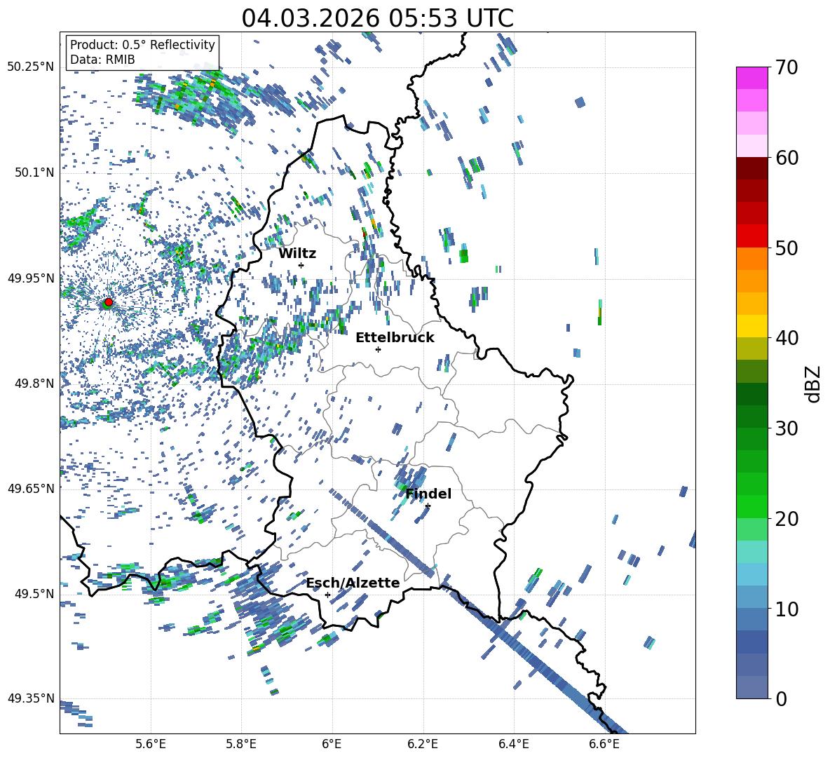Click the 30 colorbar tick value
The height and width of the screenshot is (758, 830).
(x=786, y=428)
